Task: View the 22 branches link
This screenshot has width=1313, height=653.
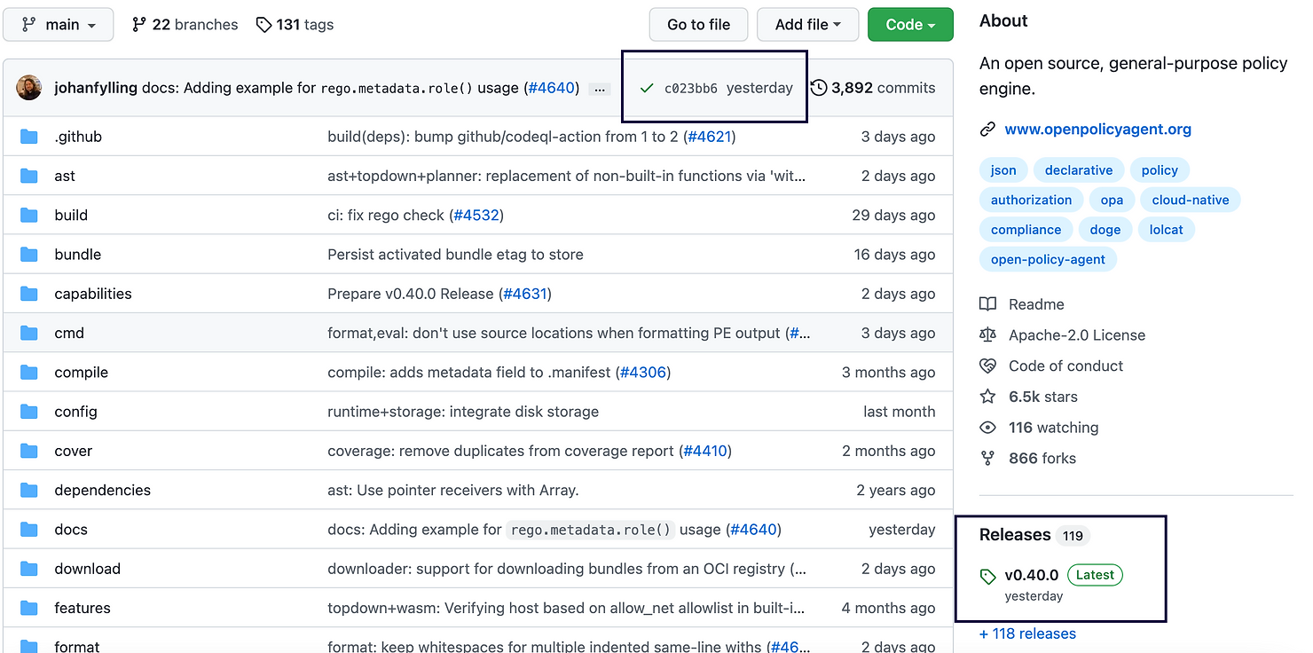Action: (185, 25)
